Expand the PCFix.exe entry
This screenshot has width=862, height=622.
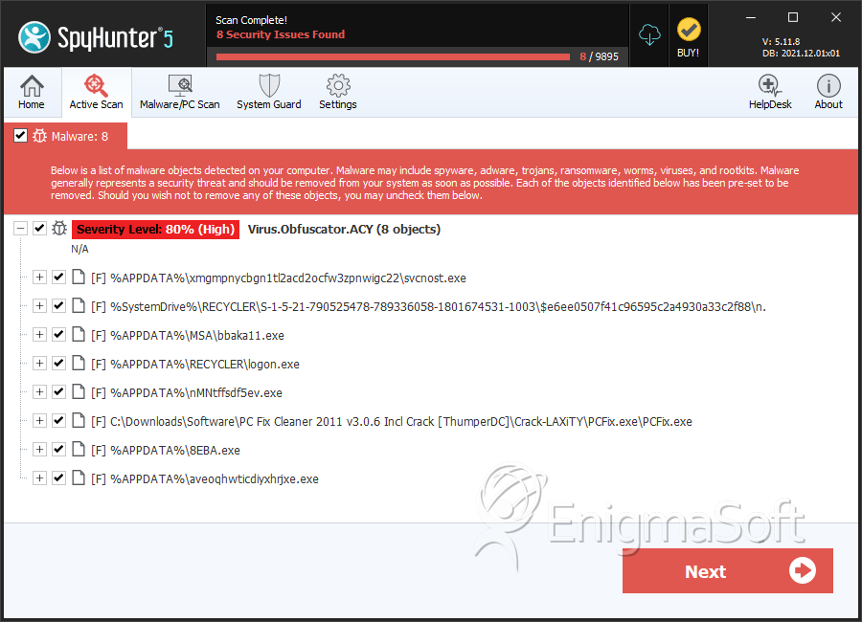click(39, 421)
